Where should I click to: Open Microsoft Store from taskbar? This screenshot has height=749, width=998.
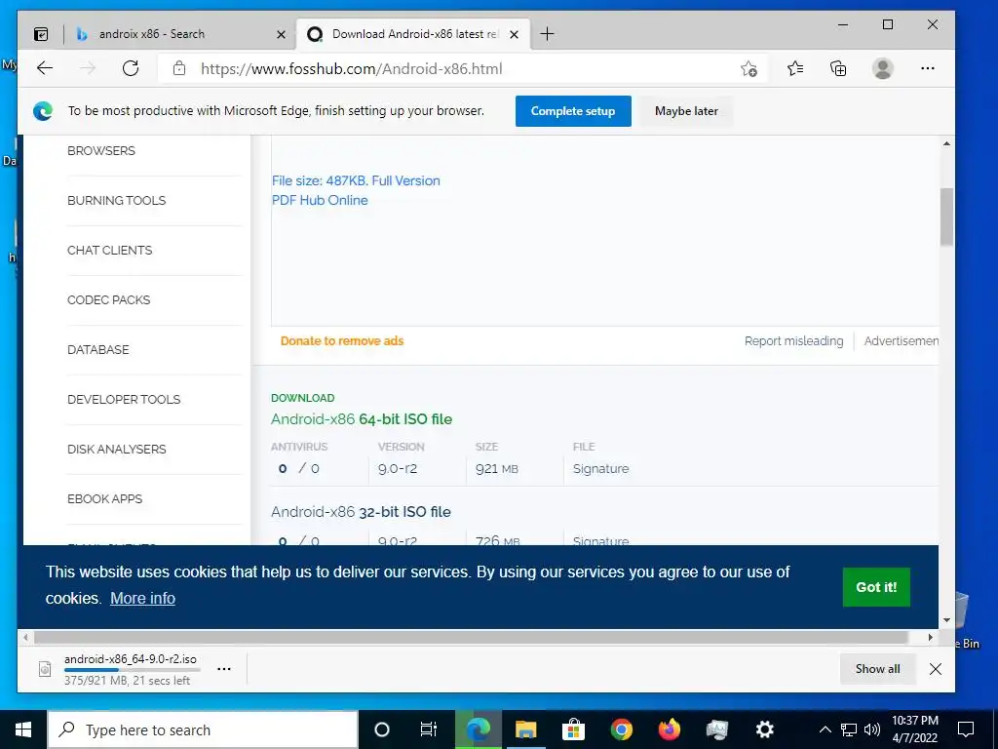click(573, 729)
